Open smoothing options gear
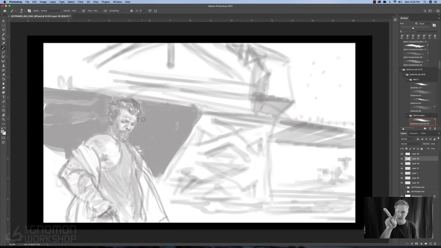This screenshot has width=441, height=248. click(131, 11)
